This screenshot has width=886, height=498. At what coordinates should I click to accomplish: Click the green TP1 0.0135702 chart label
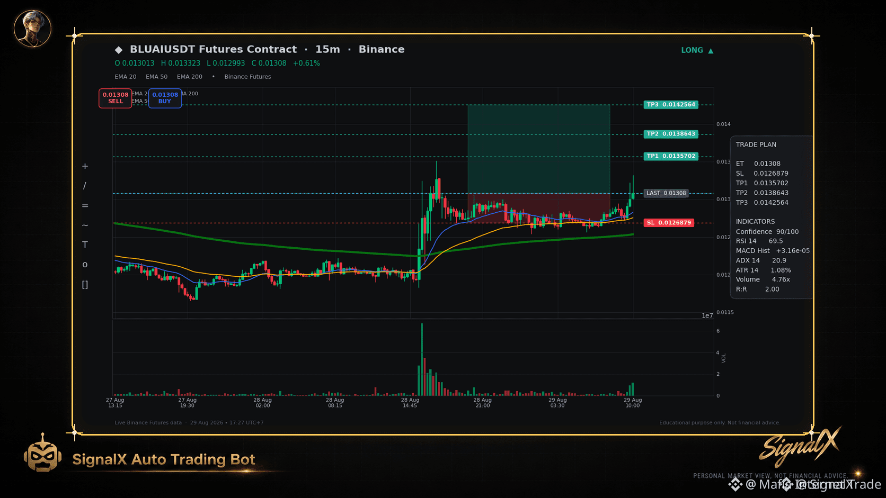click(x=671, y=156)
